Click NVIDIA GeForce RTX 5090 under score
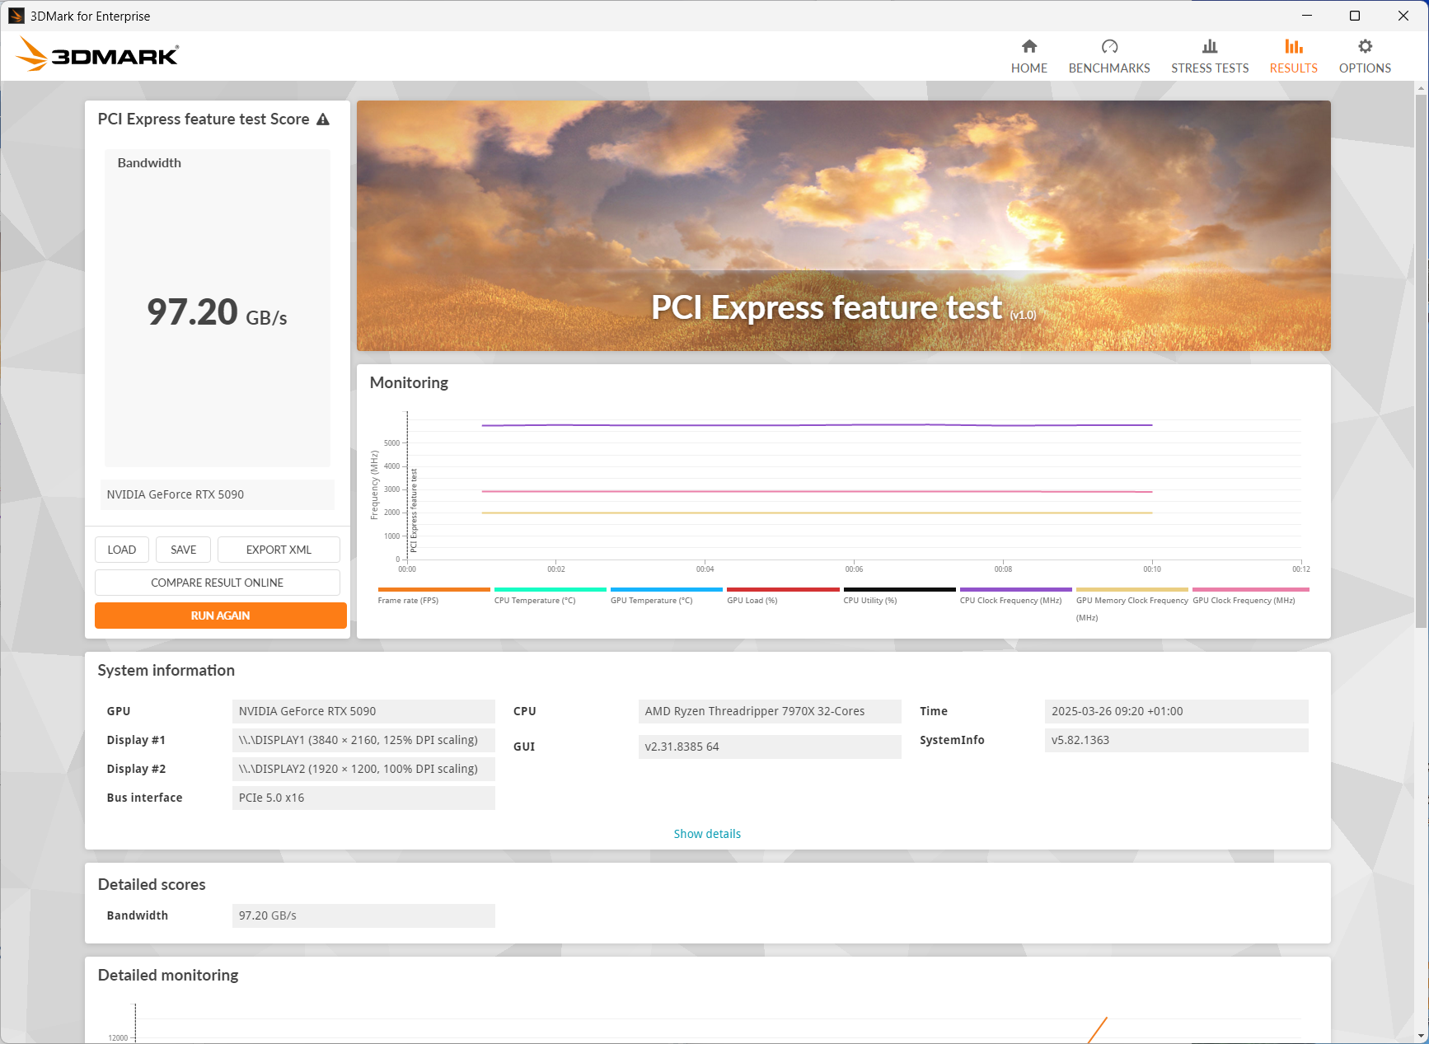The image size is (1429, 1044). [x=218, y=494]
